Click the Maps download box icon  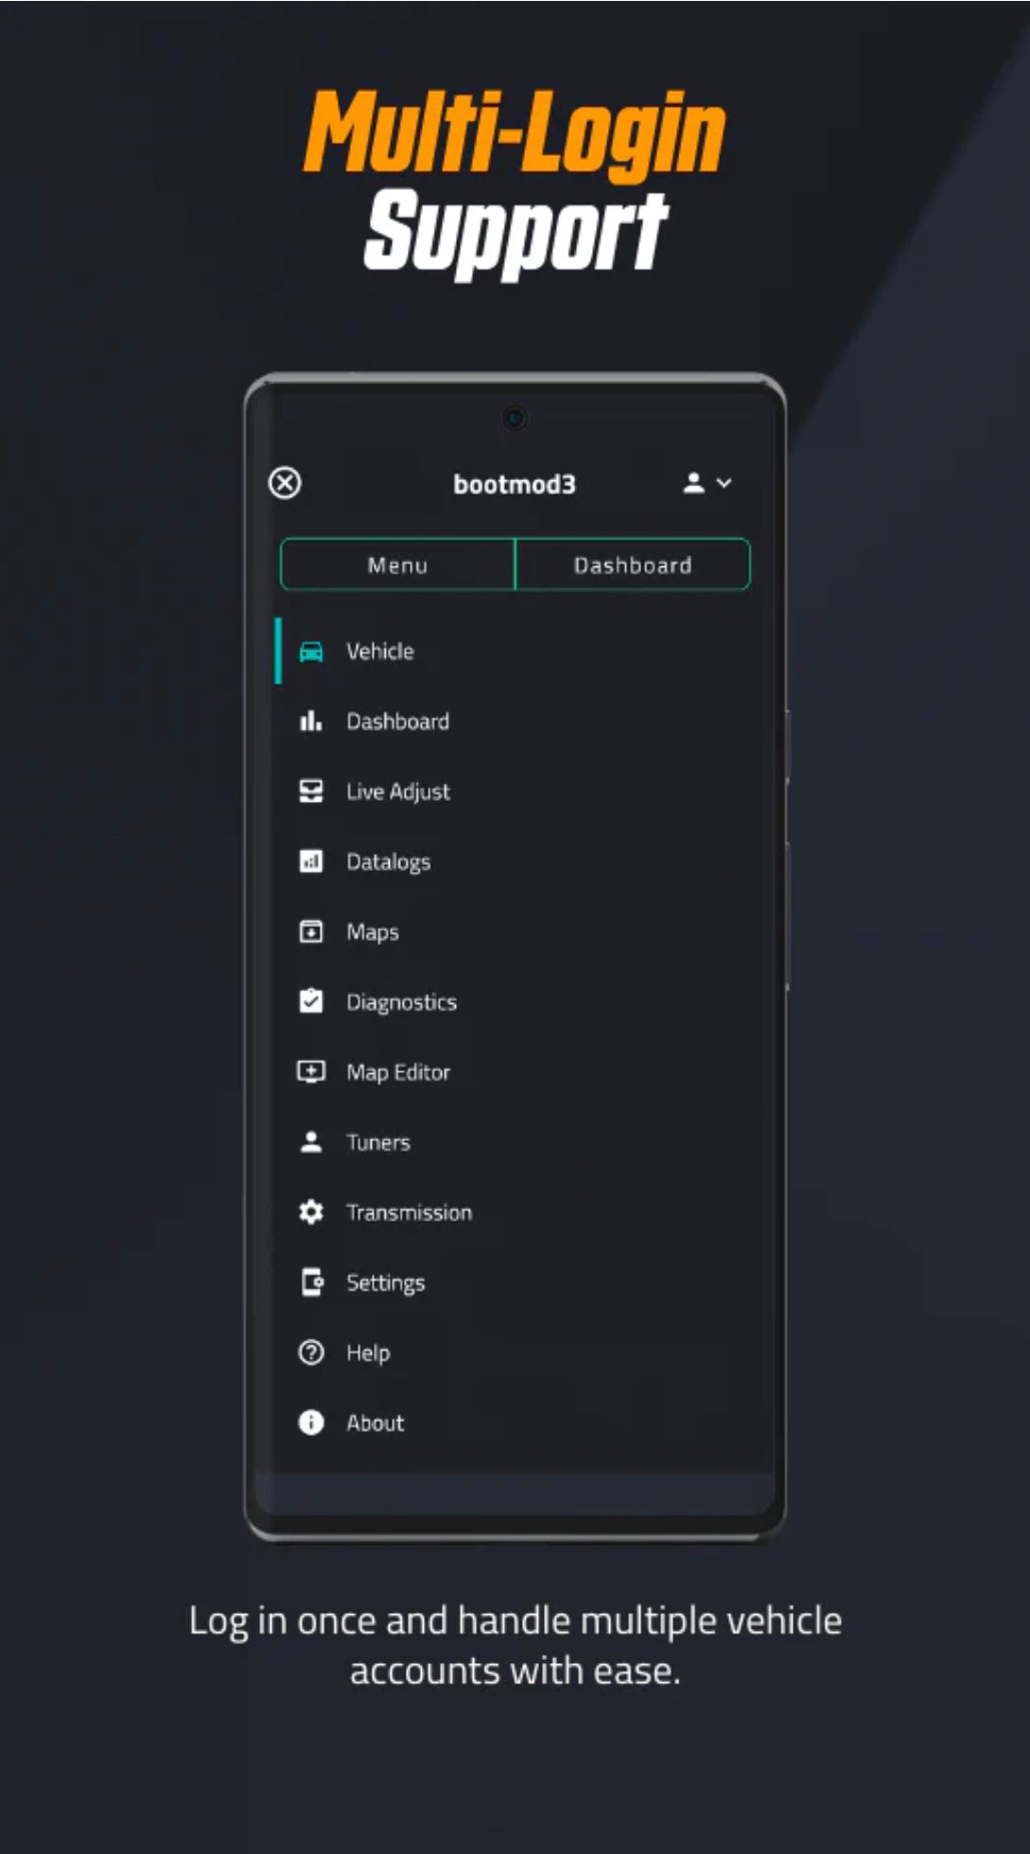311,931
